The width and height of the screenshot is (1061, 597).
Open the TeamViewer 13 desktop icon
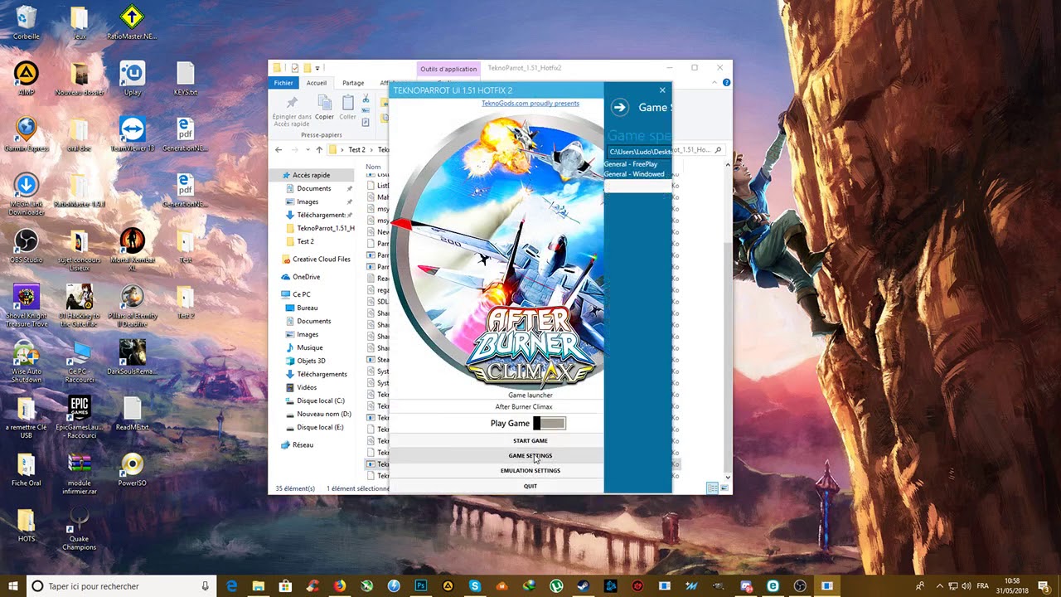(x=133, y=134)
